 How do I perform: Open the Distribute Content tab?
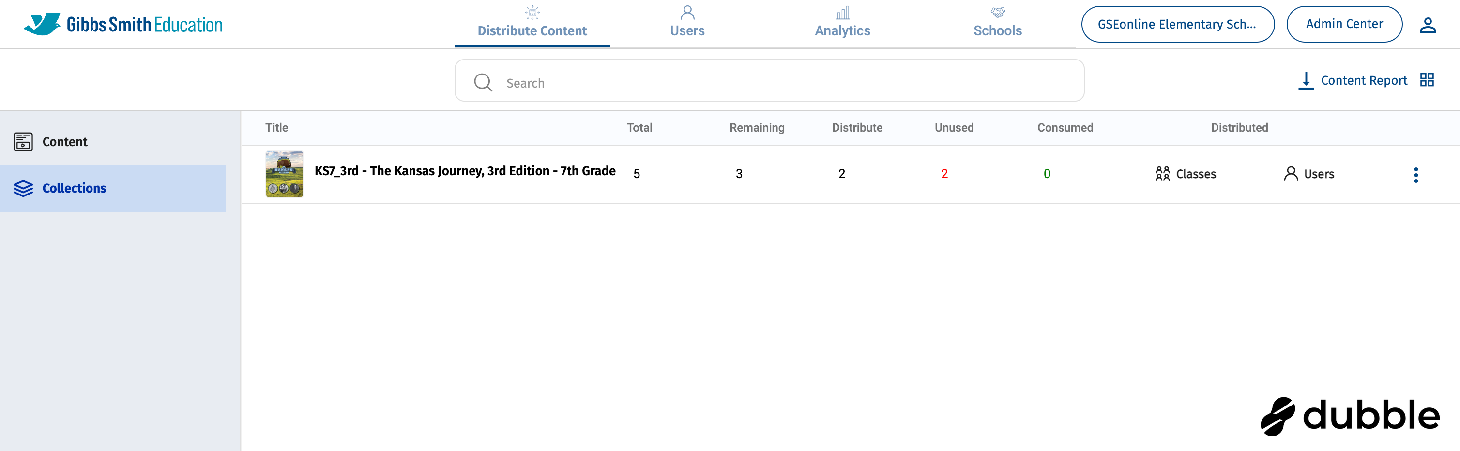[x=532, y=23]
